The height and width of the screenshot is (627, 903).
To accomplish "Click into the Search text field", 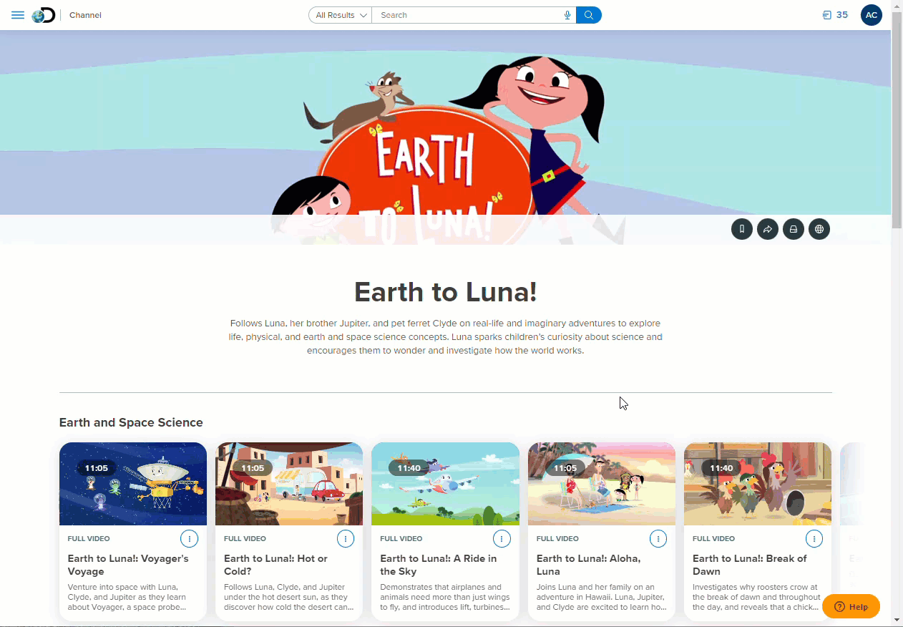I will (x=468, y=15).
